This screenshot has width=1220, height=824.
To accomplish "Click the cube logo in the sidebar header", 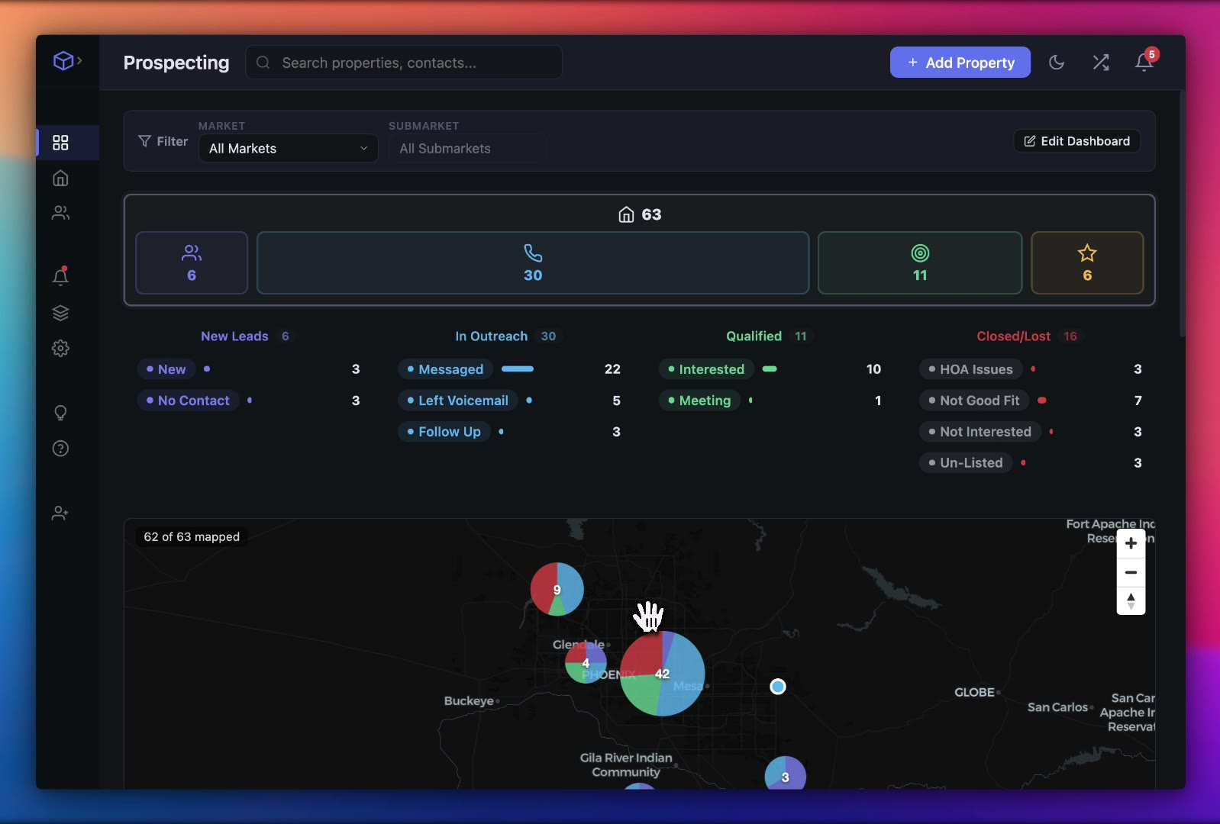I will (x=63, y=60).
